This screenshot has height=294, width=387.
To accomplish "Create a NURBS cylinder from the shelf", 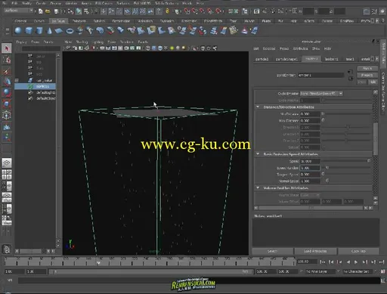I will (39, 31).
